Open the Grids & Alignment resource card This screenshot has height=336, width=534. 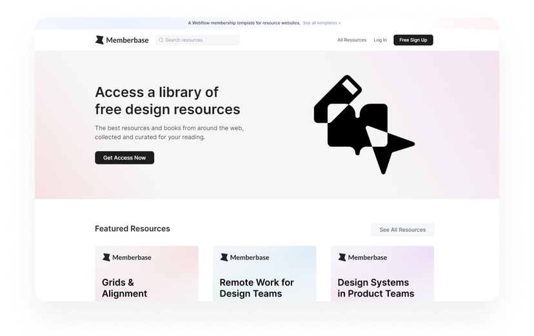coord(146,277)
